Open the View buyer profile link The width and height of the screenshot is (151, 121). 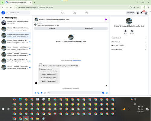pyautogui.click(x=77, y=60)
